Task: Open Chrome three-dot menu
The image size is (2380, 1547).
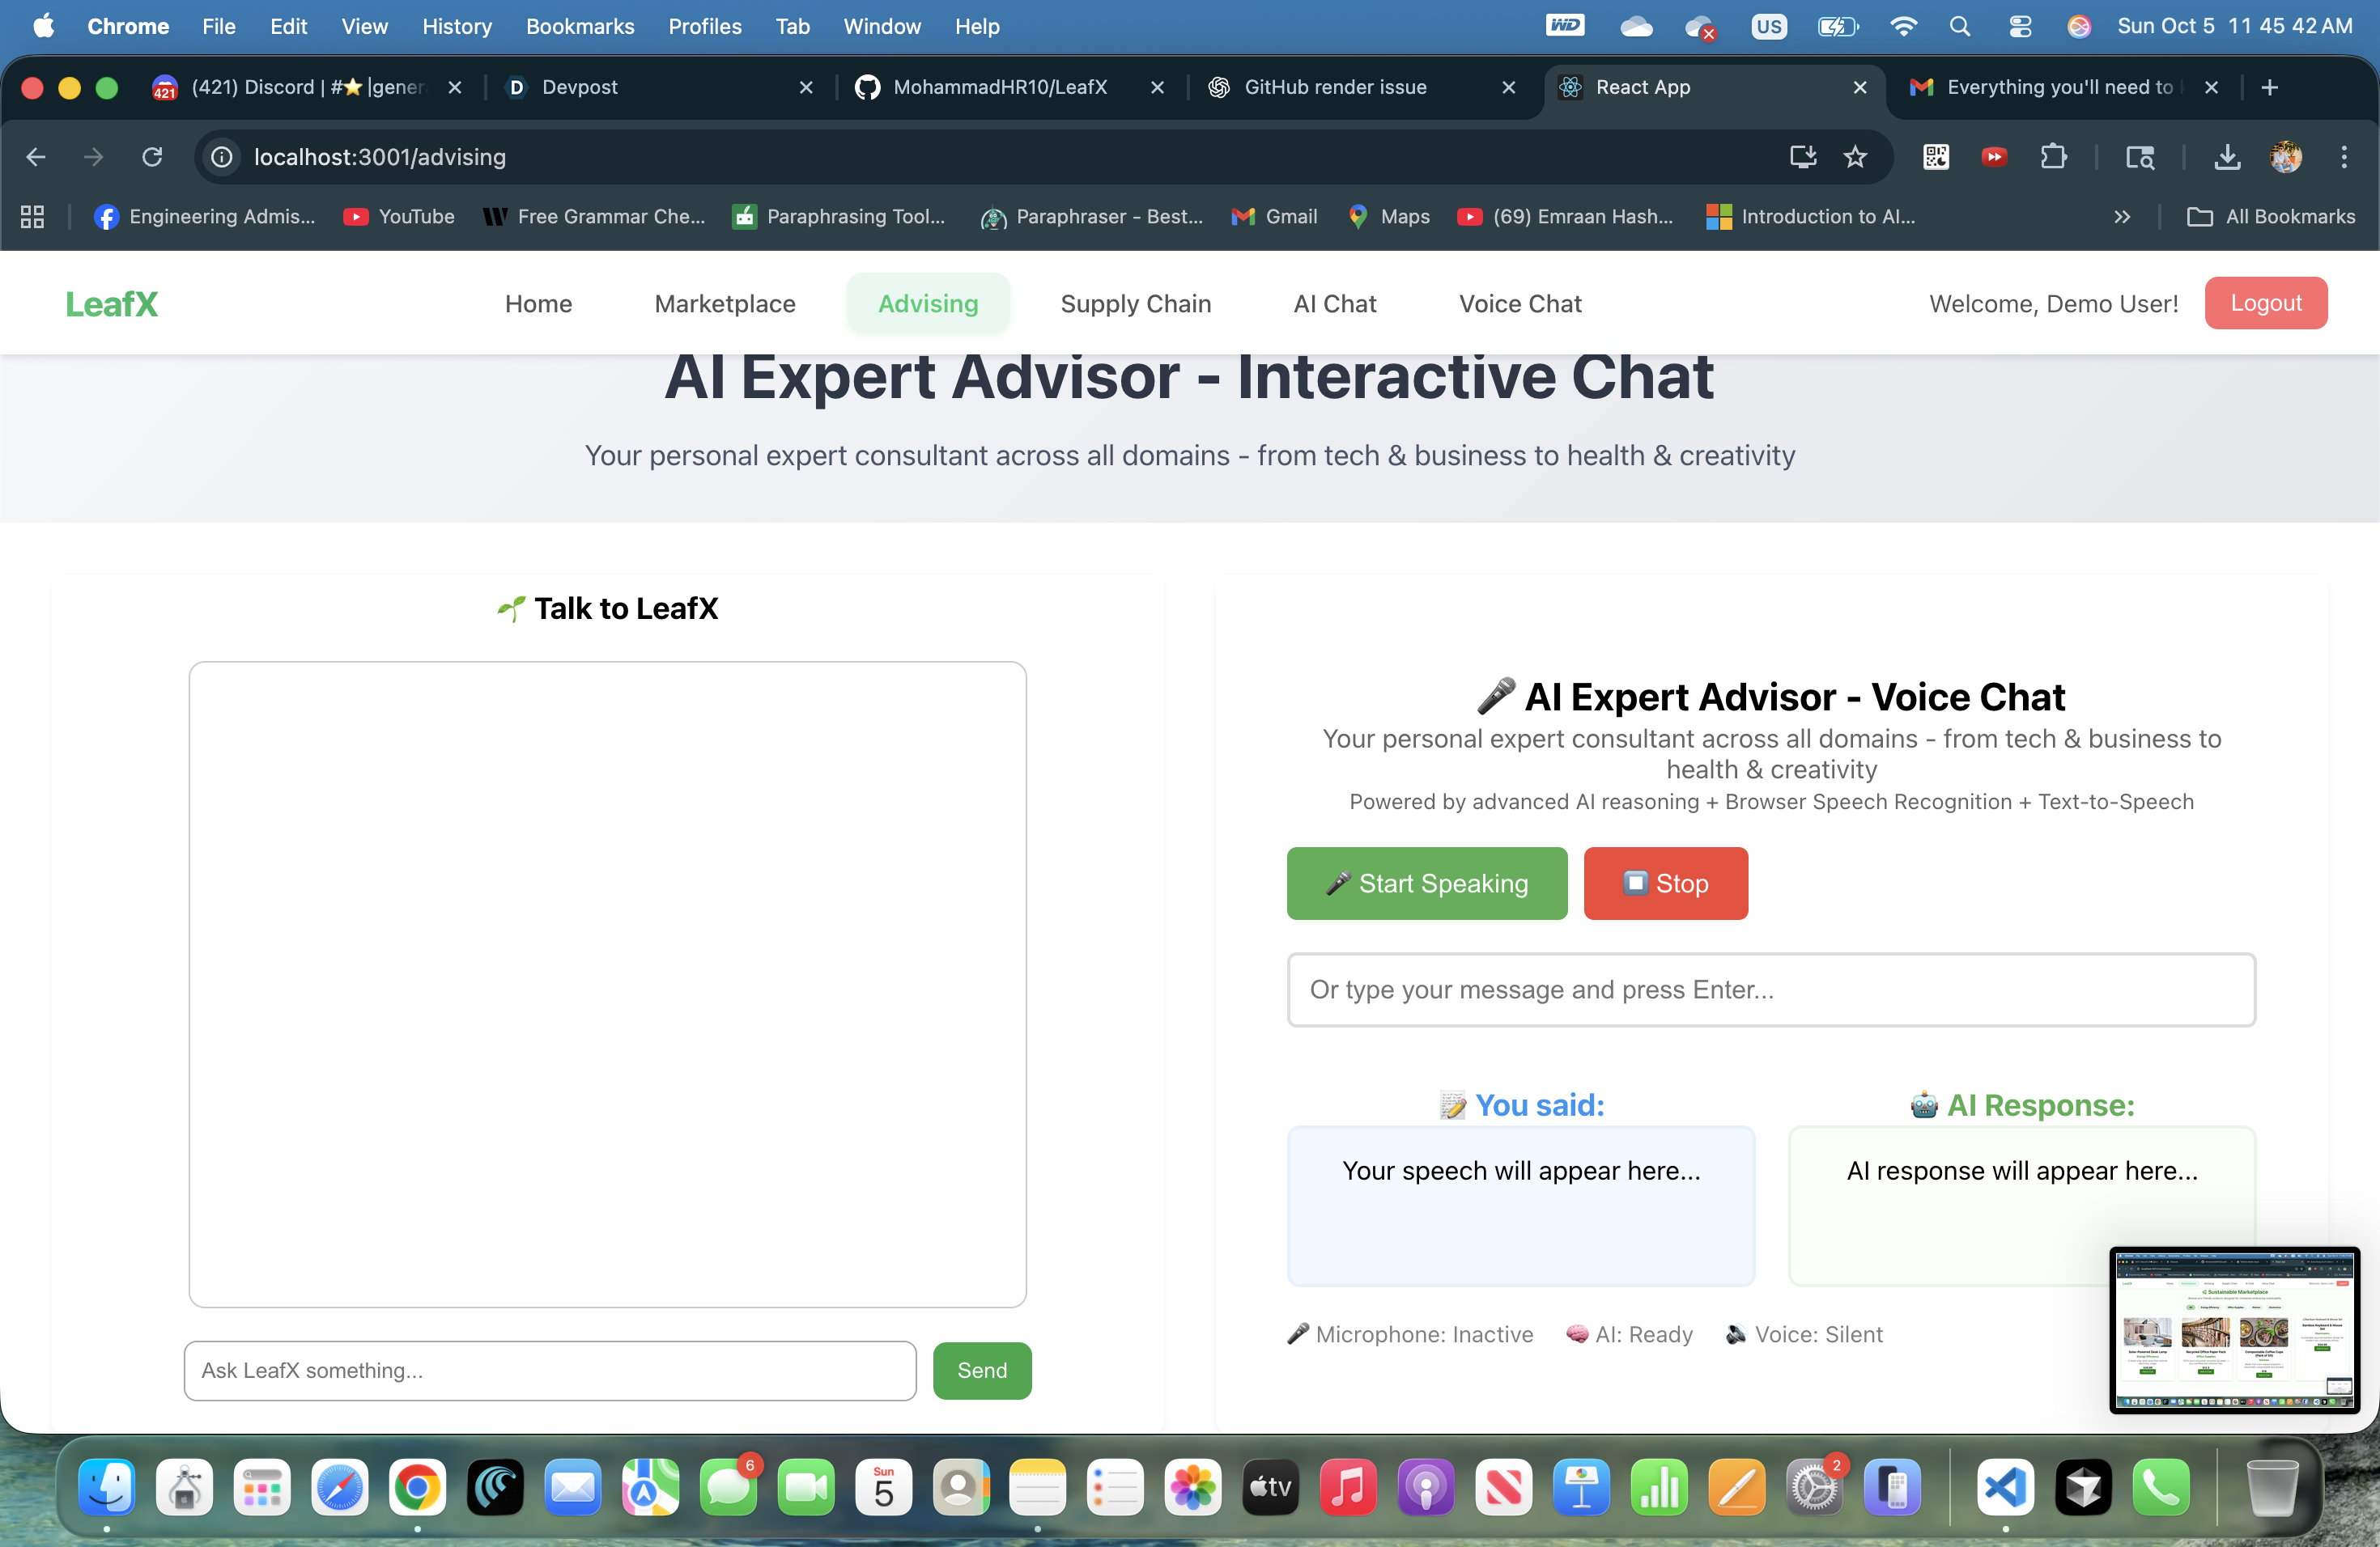Action: point(2343,157)
